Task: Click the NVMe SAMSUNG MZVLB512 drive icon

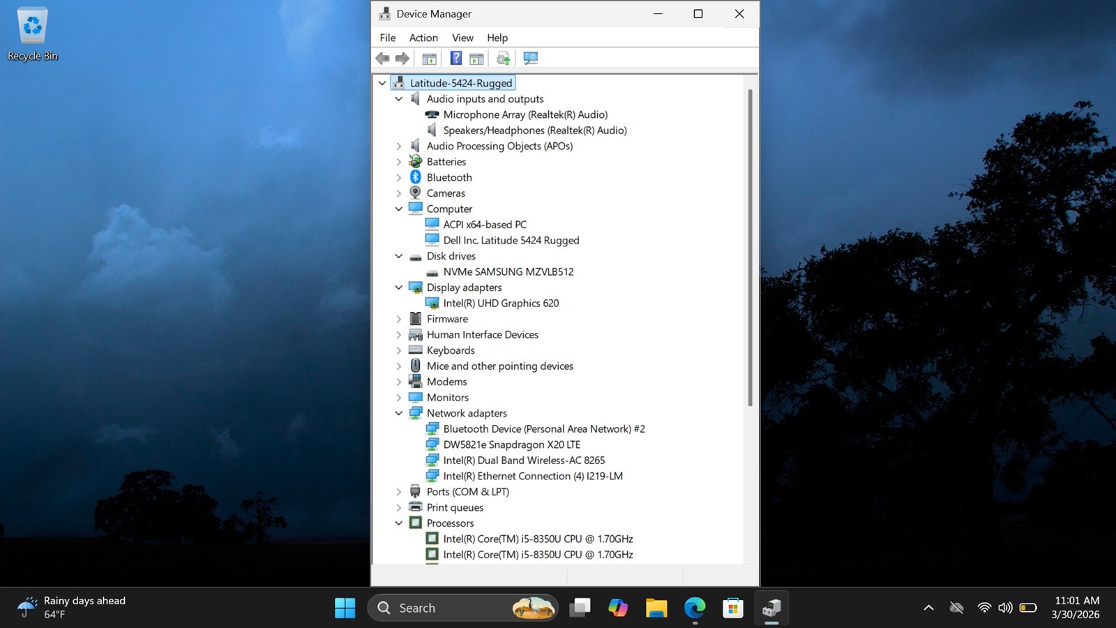Action: pos(432,272)
